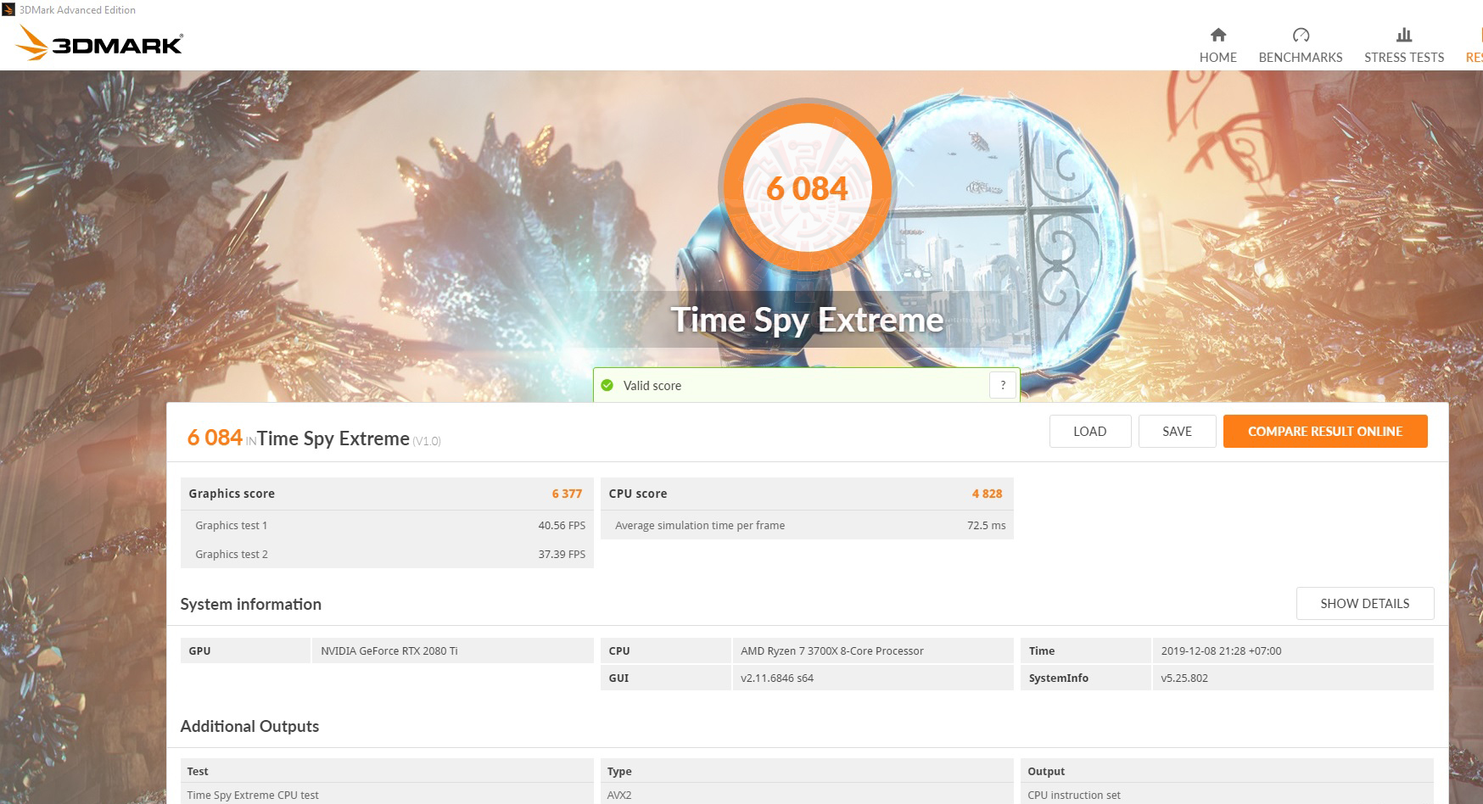1483x804 pixels.
Task: Click the orange score circle 6 084
Action: pyautogui.click(x=807, y=188)
